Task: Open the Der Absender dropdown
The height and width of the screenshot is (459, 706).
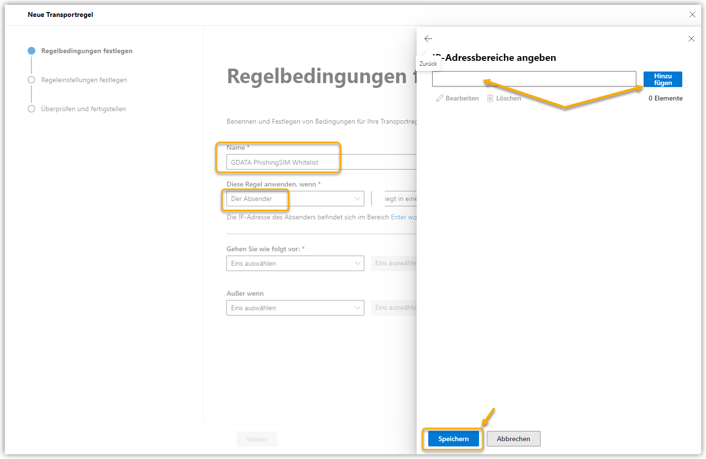Action: [295, 199]
